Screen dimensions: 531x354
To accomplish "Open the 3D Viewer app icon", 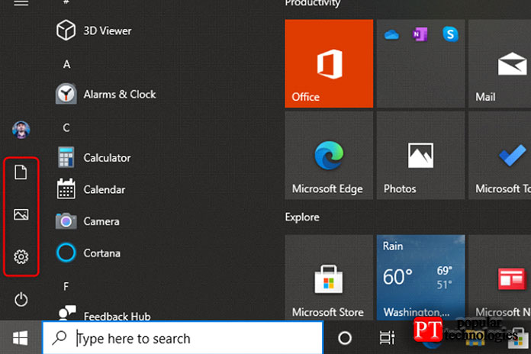I will [x=66, y=31].
